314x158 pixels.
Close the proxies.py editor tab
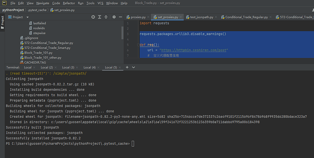tap(148, 17)
